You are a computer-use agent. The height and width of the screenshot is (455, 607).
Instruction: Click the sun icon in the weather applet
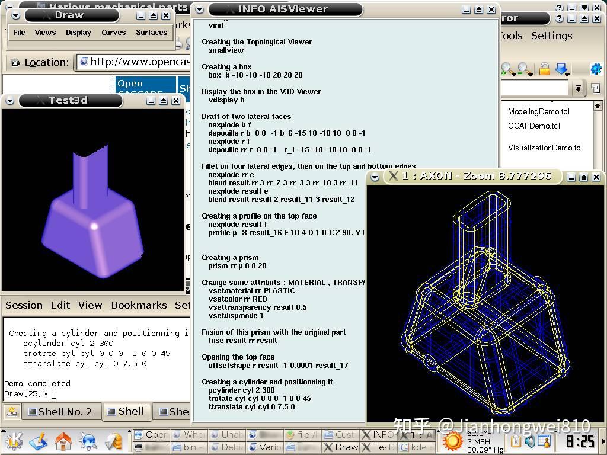(453, 441)
